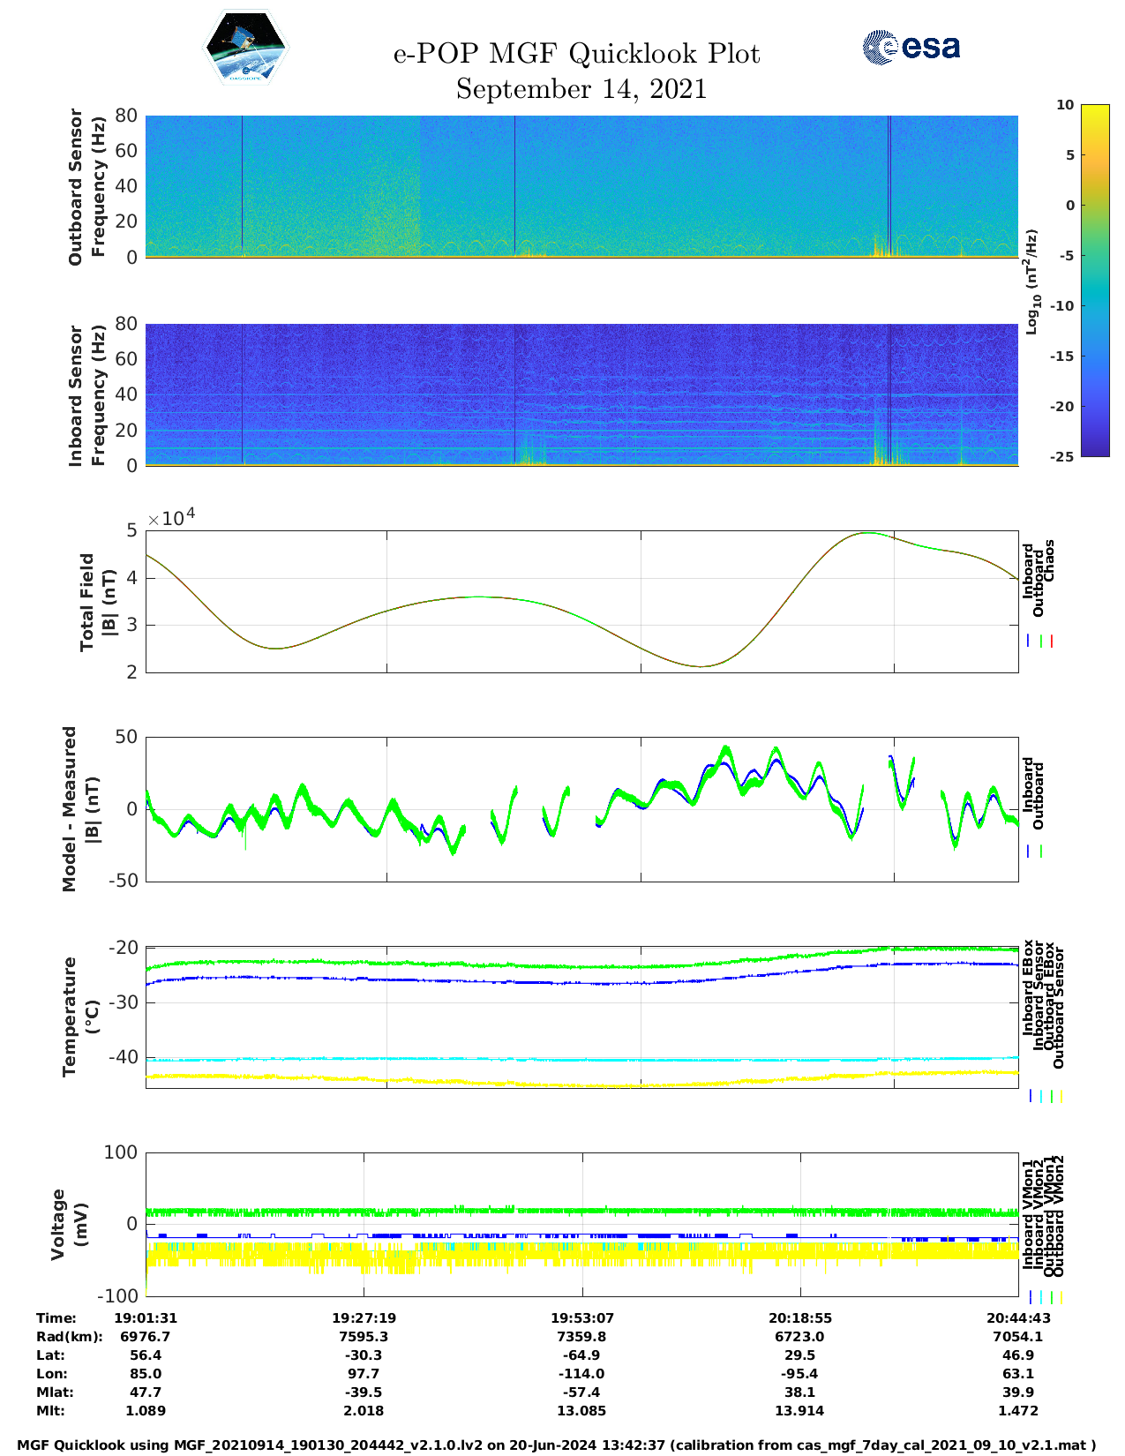Click the Mlat row label
1125x1456 pixels.
pyautogui.click(x=55, y=1392)
